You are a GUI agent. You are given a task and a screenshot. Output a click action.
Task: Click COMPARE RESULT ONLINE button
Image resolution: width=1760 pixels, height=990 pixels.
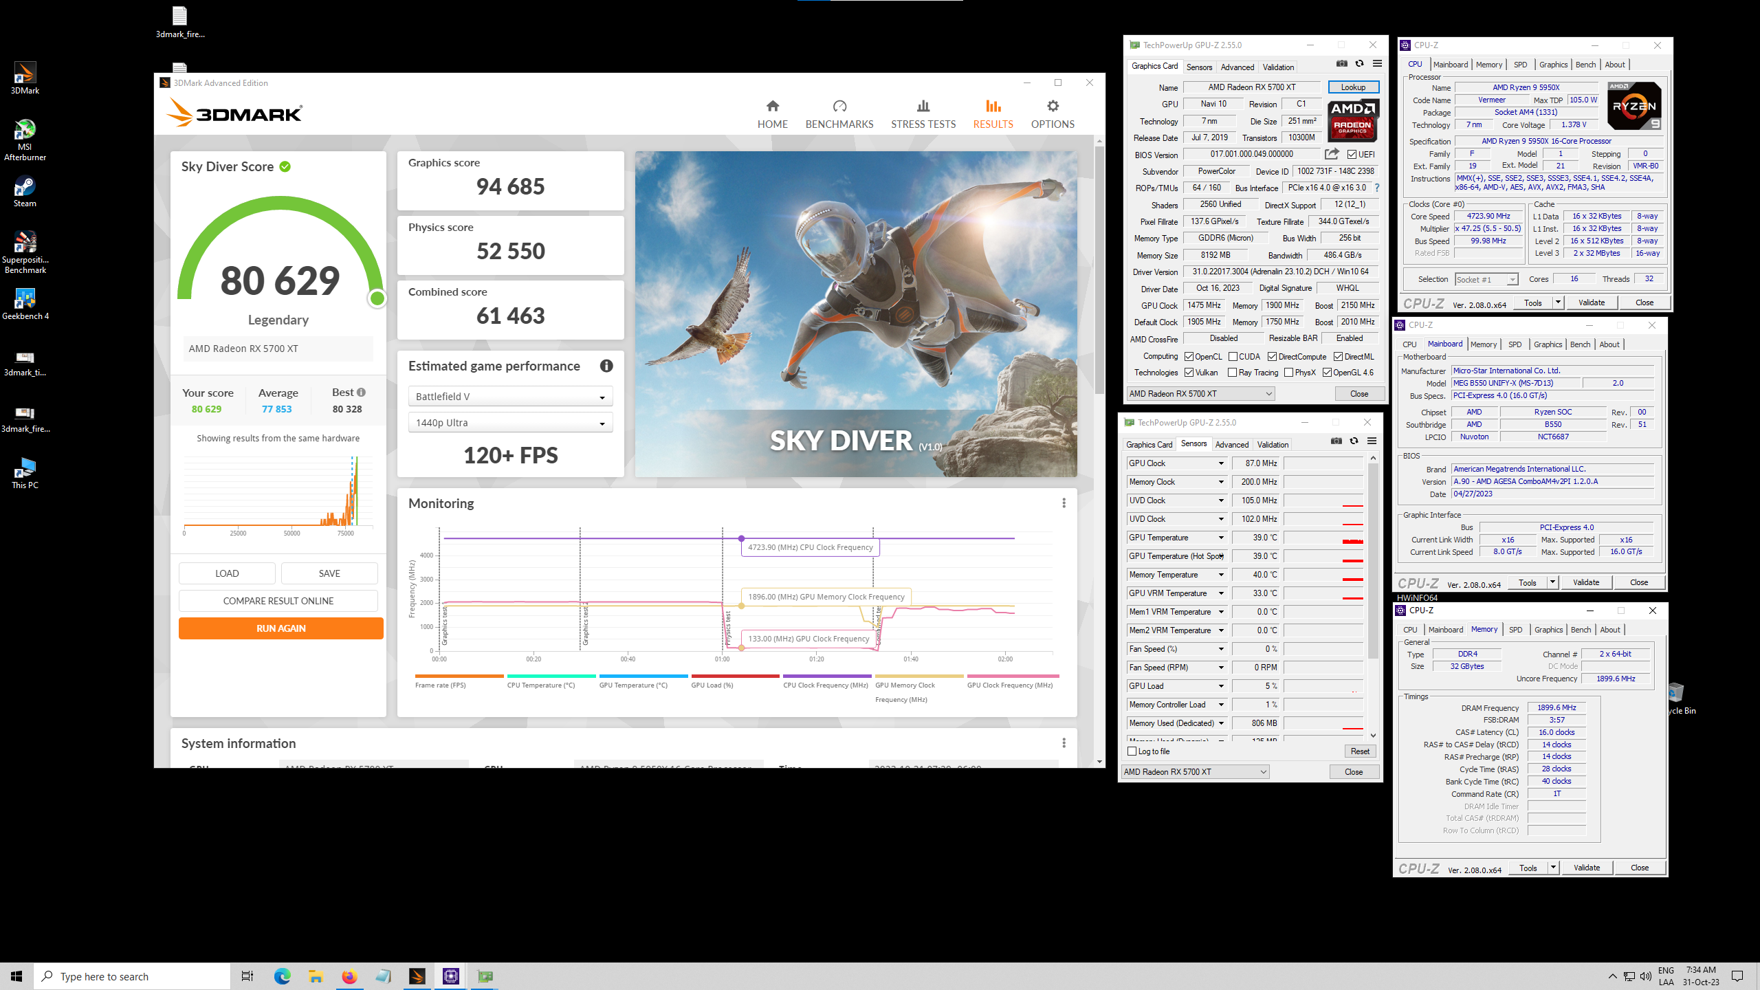tap(278, 601)
